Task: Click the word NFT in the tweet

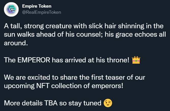Action: tap(43, 86)
